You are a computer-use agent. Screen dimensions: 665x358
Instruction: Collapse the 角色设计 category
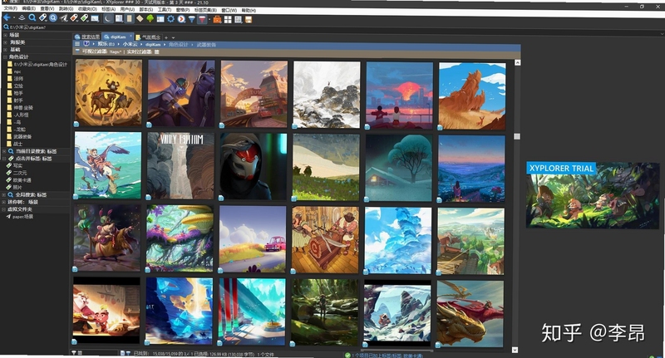[x=5, y=56]
